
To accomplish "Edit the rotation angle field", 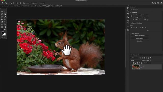I will 137,20.
